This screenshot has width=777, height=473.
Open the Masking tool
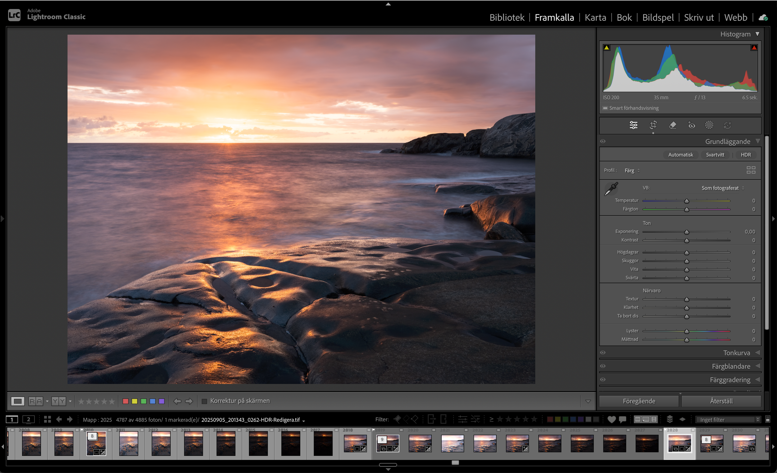[x=709, y=125]
